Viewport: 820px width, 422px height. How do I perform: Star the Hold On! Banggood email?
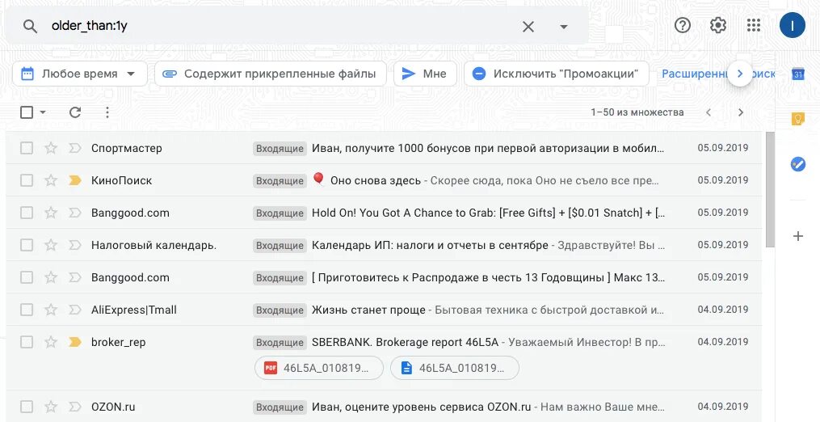(x=51, y=213)
